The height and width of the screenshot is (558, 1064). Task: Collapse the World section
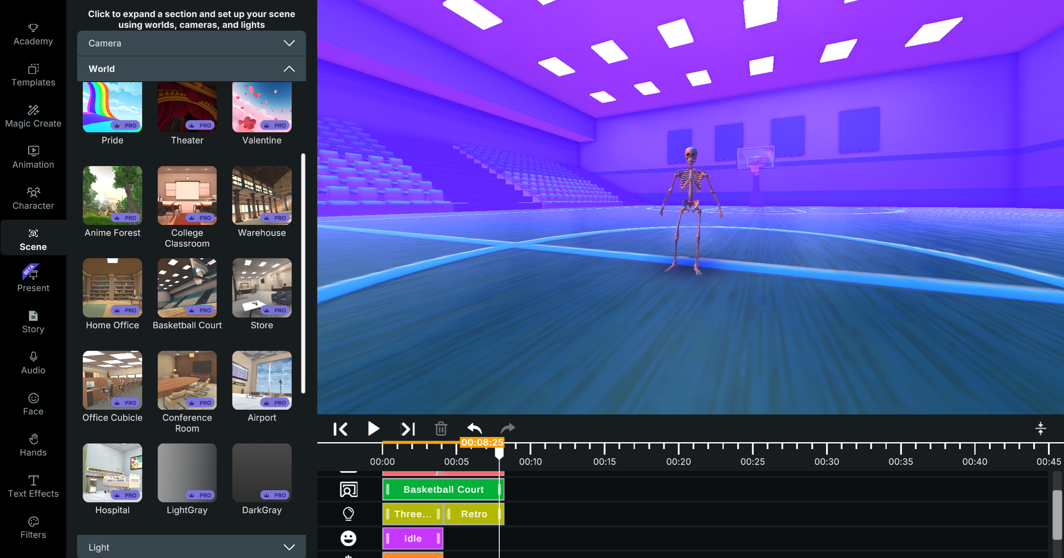(190, 69)
